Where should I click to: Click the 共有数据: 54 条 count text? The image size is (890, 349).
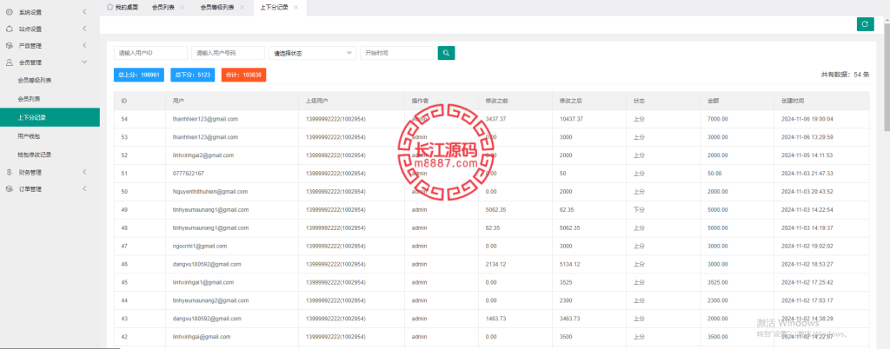pyautogui.click(x=845, y=75)
